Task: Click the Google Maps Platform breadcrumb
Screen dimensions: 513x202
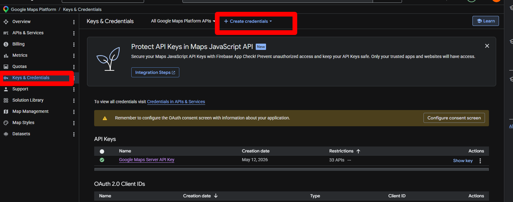Action: pyautogui.click(x=33, y=9)
